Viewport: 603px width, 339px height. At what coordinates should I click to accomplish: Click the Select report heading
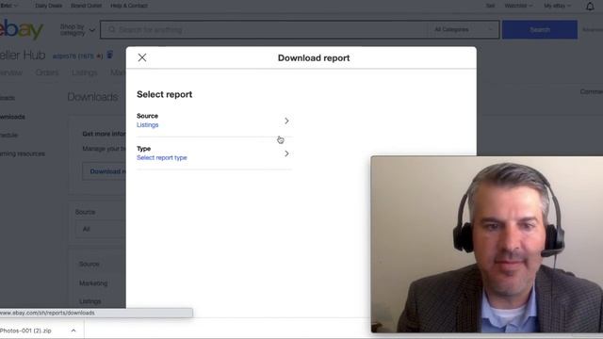pyautogui.click(x=164, y=94)
